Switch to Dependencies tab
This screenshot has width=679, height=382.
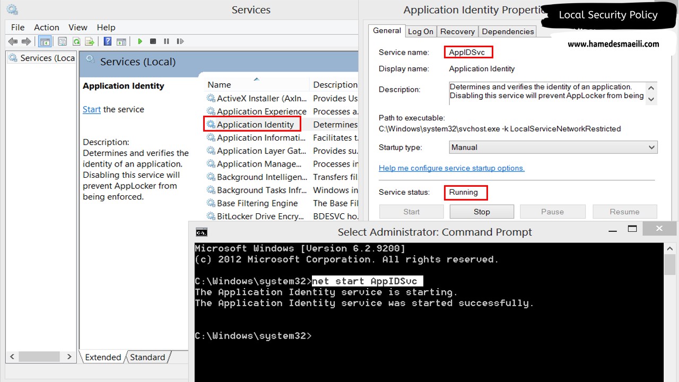pos(508,31)
